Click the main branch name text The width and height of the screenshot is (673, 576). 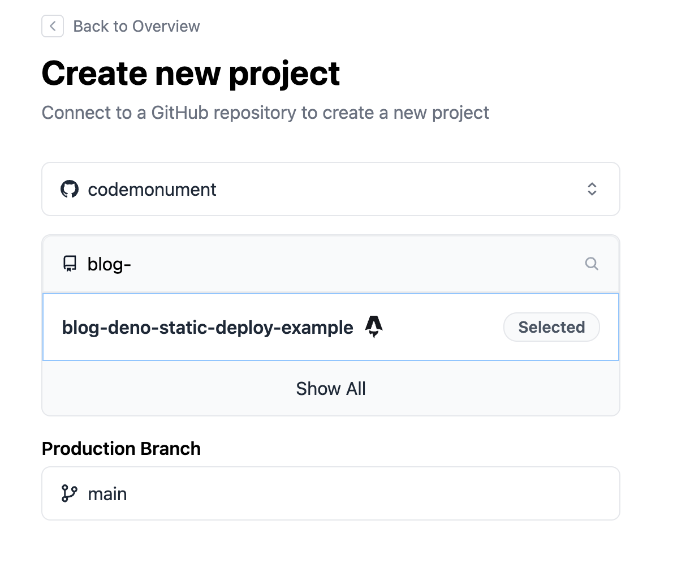pyautogui.click(x=107, y=494)
